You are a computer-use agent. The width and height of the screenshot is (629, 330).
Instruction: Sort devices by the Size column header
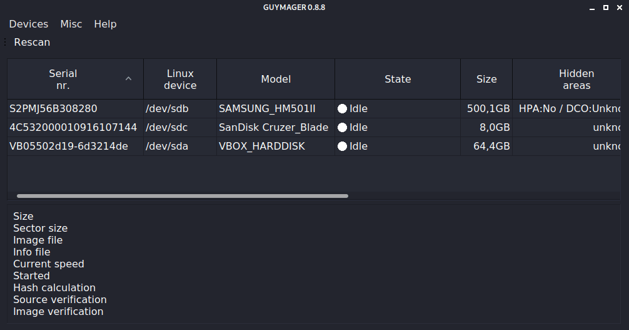click(x=486, y=80)
